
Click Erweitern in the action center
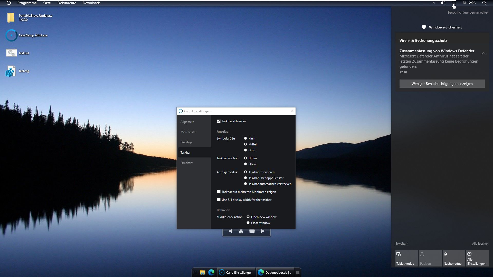402,244
